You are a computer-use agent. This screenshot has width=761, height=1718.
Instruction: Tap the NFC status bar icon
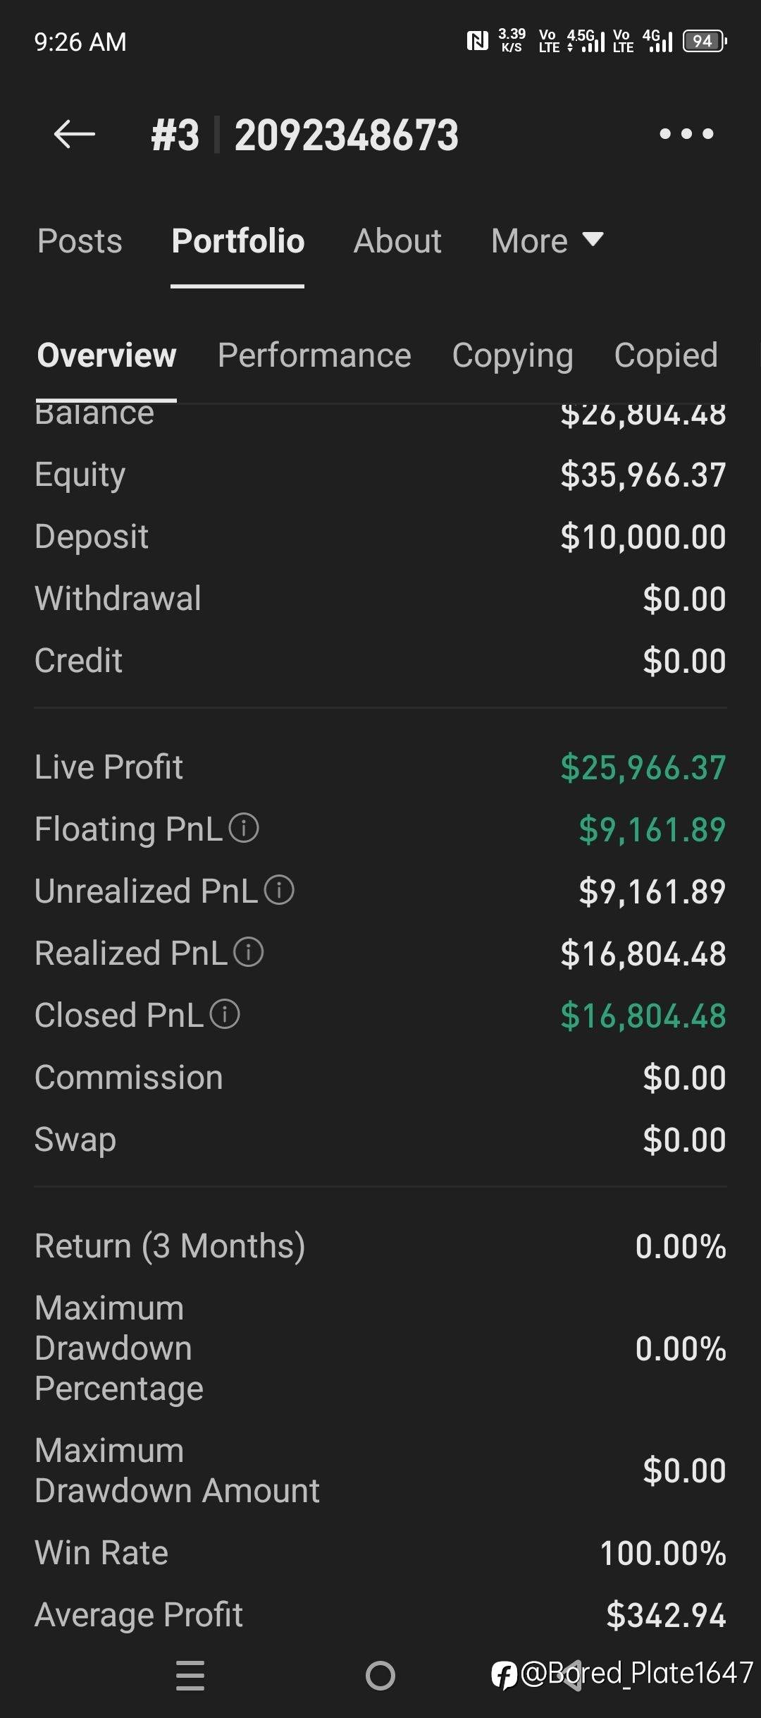[477, 42]
